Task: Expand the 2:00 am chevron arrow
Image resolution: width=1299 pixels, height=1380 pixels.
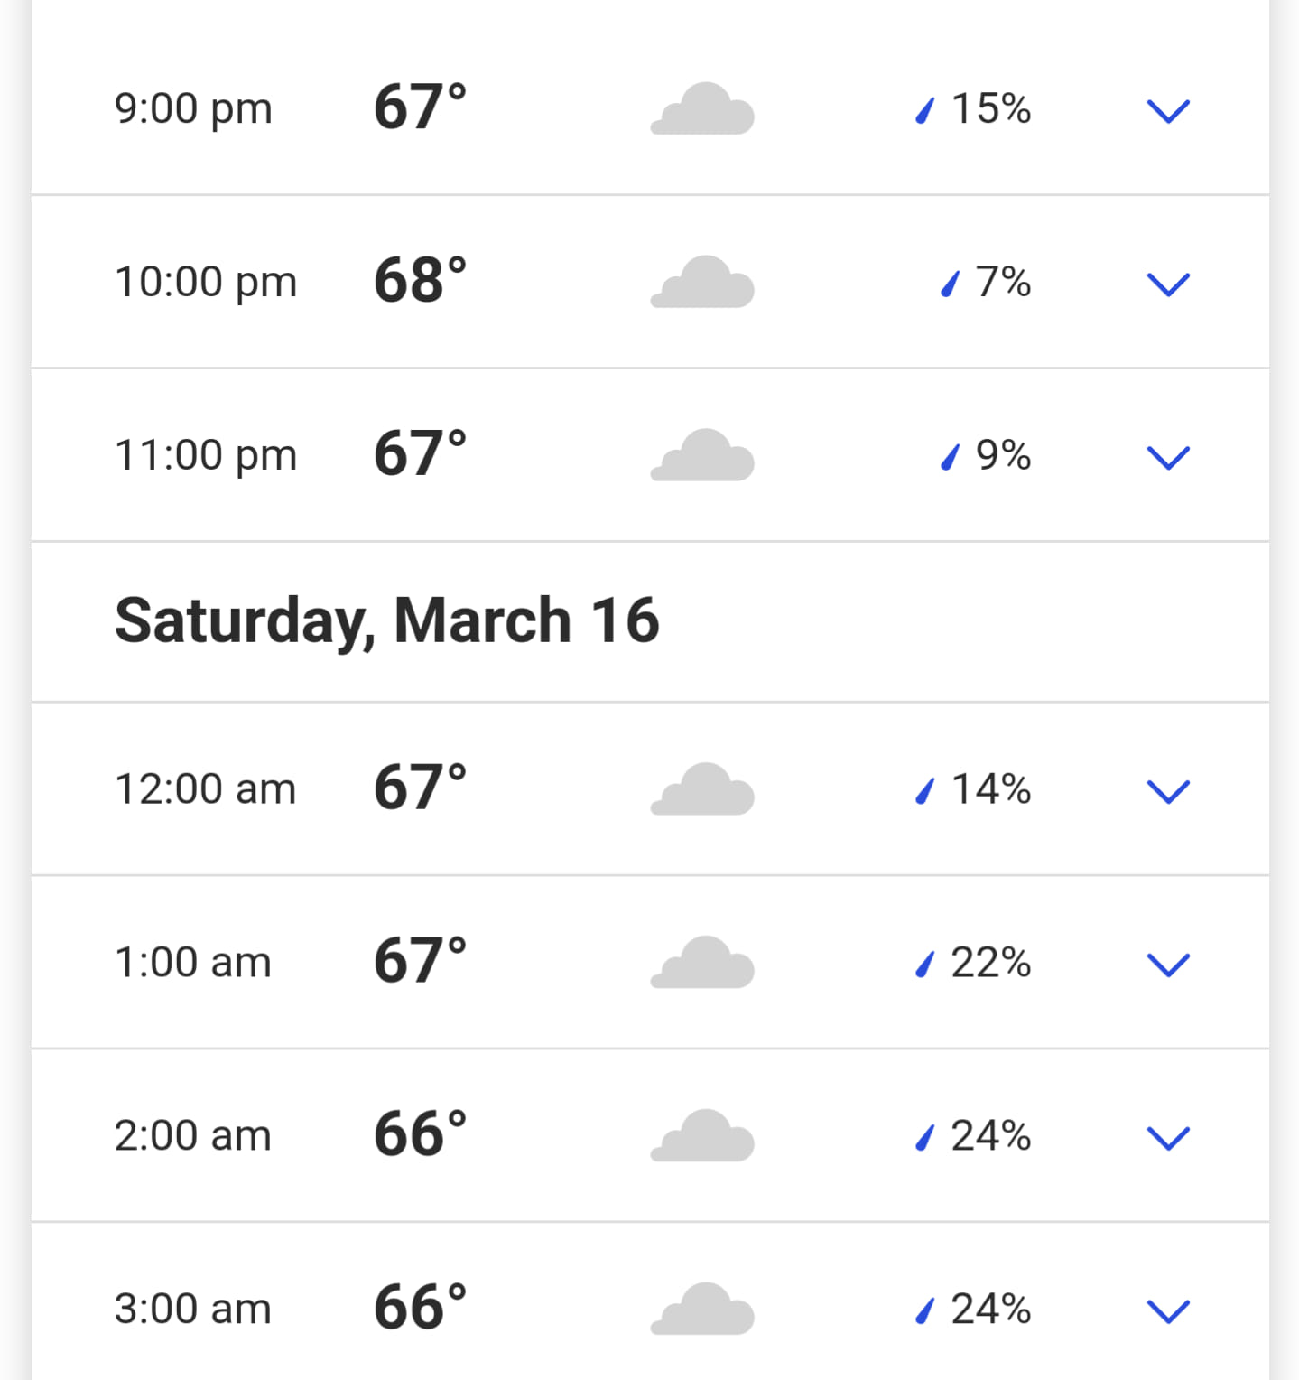Action: click(1168, 1138)
